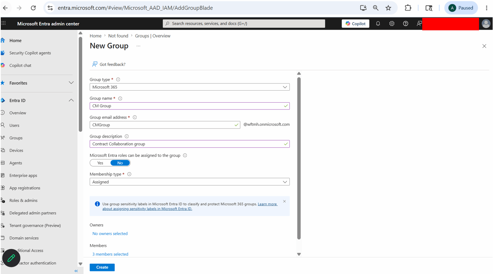Set Entra roles assignment toggle to Yes

click(100, 163)
